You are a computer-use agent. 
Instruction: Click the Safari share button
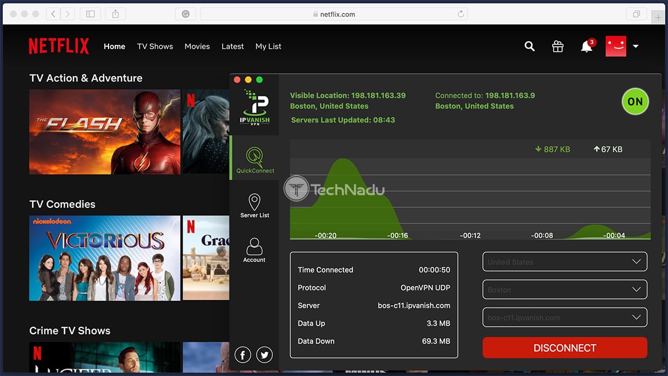[115, 14]
